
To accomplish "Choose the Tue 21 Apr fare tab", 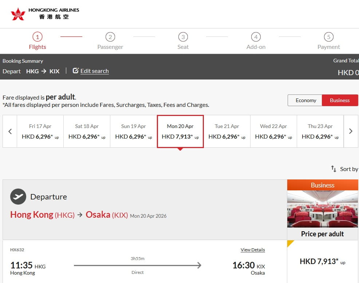I will pos(226,131).
